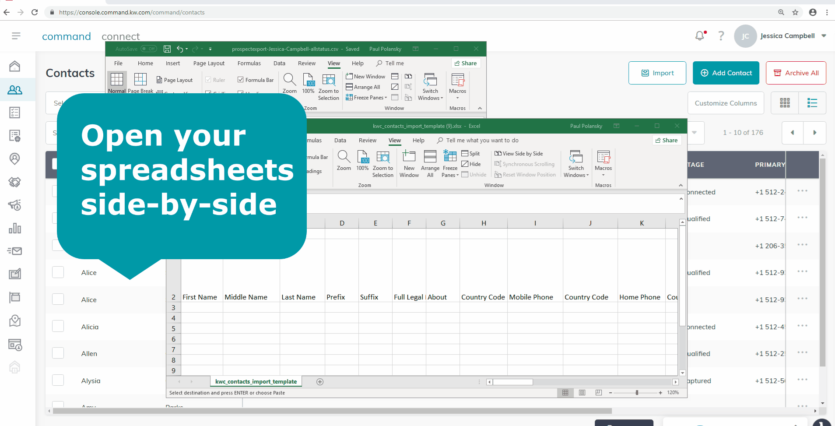Open Review tab in front Excel
This screenshot has height=426, width=835.
[x=368, y=141]
